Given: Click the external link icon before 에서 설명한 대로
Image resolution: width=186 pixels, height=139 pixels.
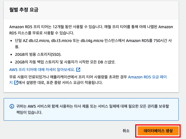Looking at the screenshot, I should (16, 83).
